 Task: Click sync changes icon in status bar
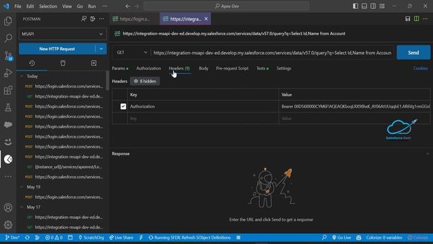(x=27, y=237)
